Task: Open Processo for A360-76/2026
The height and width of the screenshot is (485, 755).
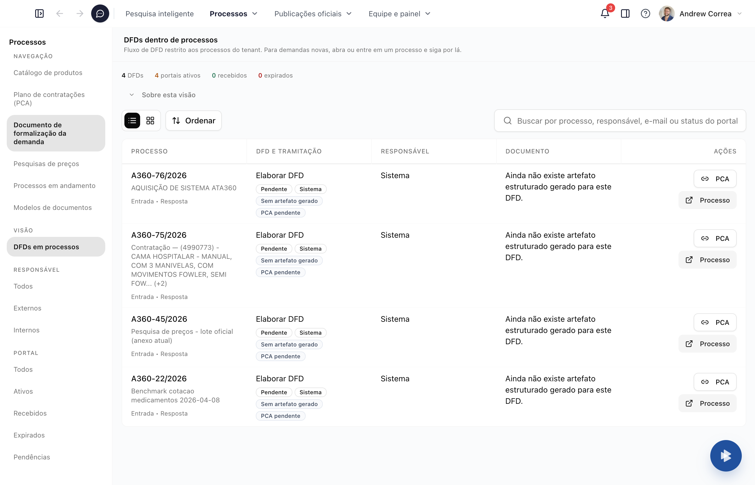Action: [x=707, y=200]
